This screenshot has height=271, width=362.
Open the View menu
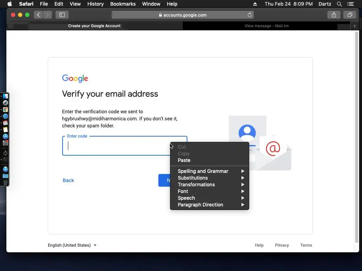[x=75, y=4]
